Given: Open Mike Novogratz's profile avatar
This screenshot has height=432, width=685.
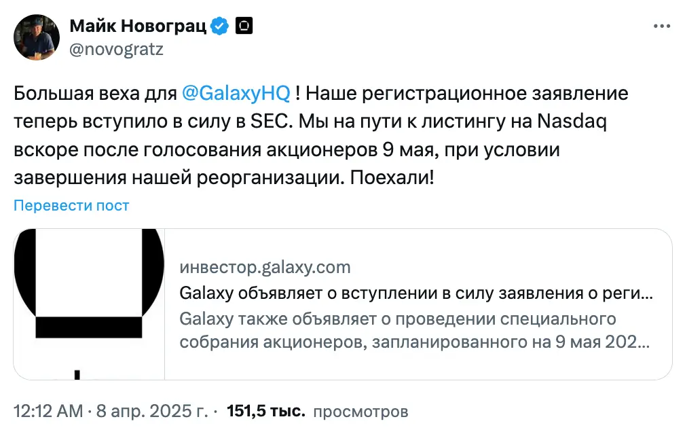Looking at the screenshot, I should pyautogui.click(x=36, y=37).
